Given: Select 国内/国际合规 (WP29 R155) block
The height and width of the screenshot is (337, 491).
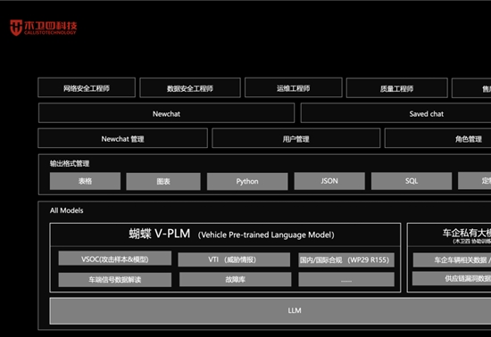Looking at the screenshot, I should click(x=346, y=259).
